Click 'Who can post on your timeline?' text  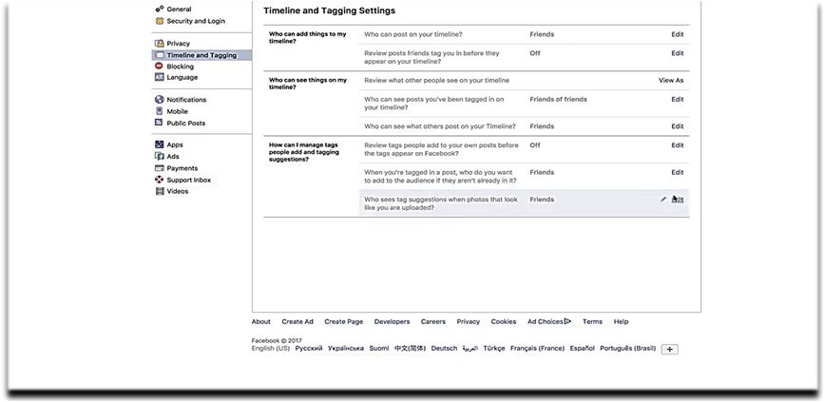[413, 34]
